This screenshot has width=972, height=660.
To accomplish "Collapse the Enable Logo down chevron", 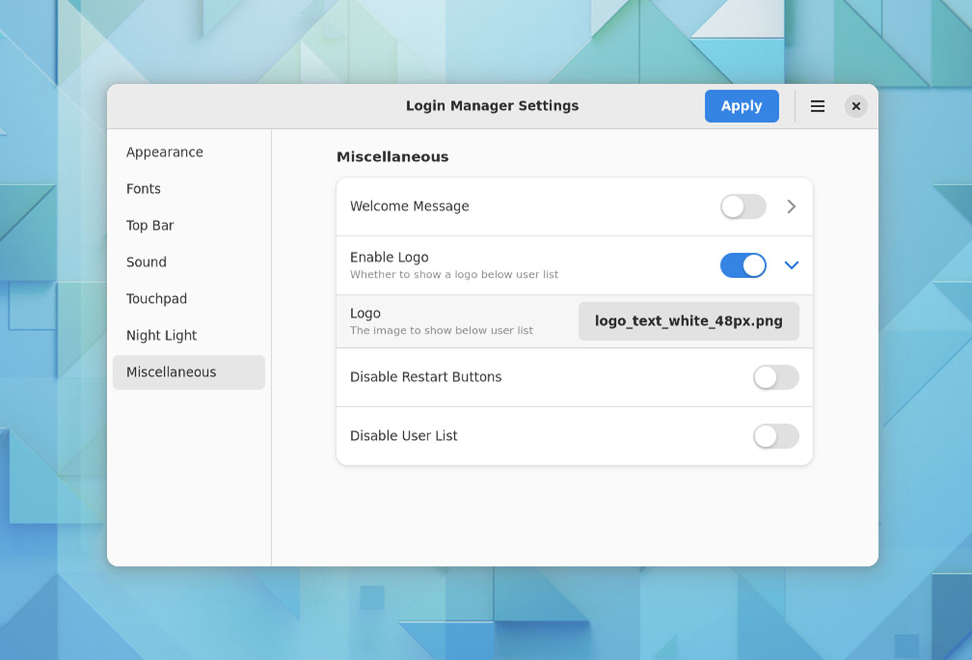I will [x=791, y=265].
